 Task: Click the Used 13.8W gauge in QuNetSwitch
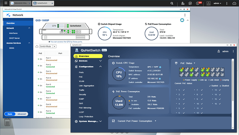[119, 103]
